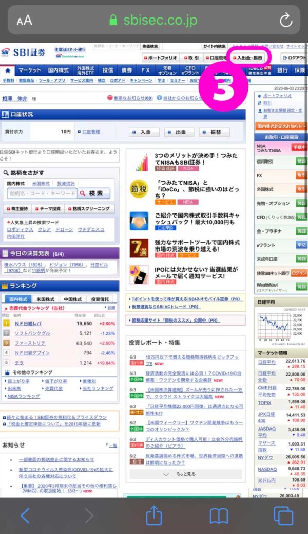Screen dimensions: 308x534
Task: Open the 先物 オプション menu
Action: click(167, 70)
